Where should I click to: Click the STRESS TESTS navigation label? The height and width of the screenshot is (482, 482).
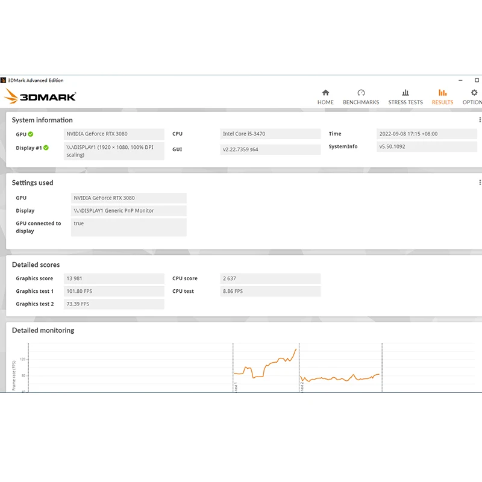(405, 102)
